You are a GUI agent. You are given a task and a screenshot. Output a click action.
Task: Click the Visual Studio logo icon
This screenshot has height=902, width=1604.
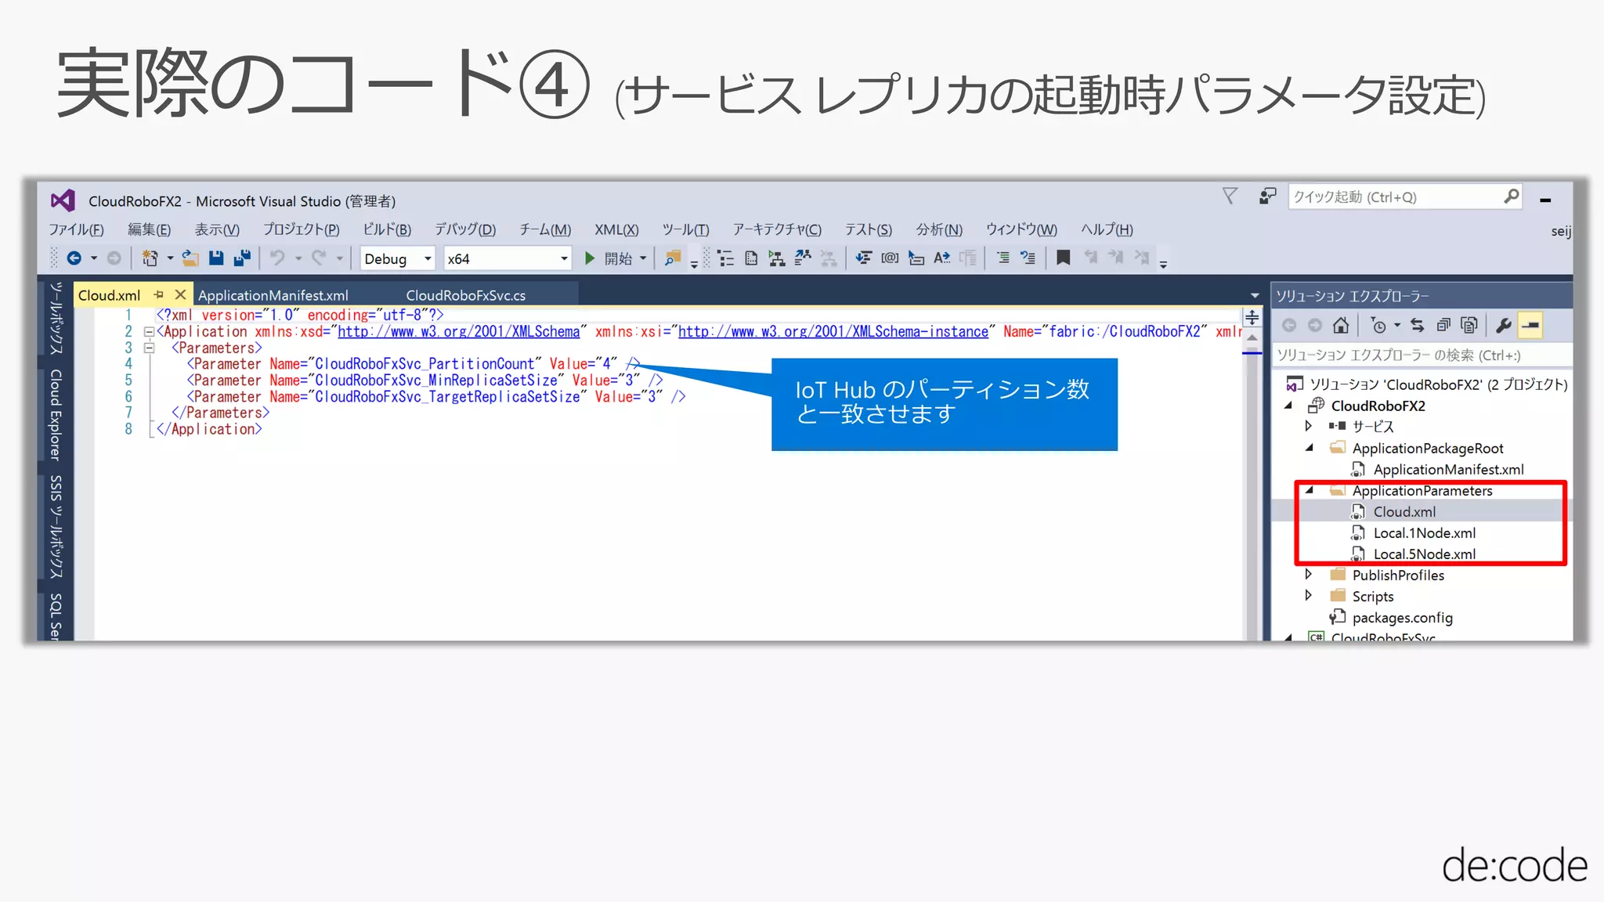tap(63, 201)
